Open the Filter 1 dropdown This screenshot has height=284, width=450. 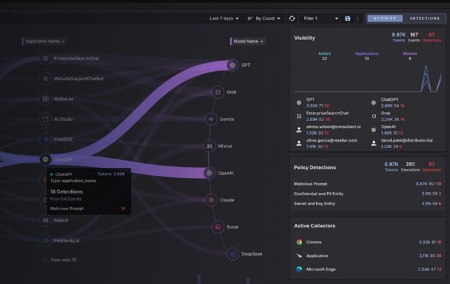(321, 18)
